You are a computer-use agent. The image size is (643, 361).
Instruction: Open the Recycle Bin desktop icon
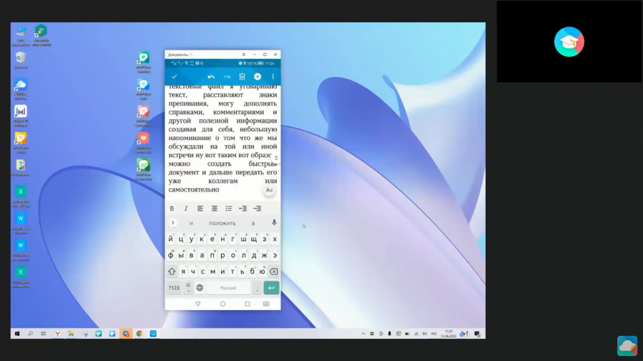[x=21, y=60]
